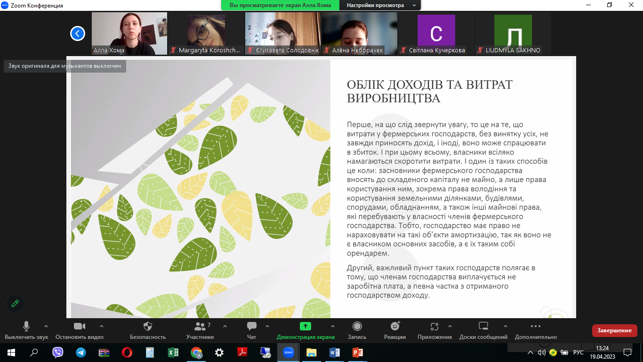Open Доски сообщений whiteboards
Viewport: 643px width, 362px height.
(x=483, y=330)
